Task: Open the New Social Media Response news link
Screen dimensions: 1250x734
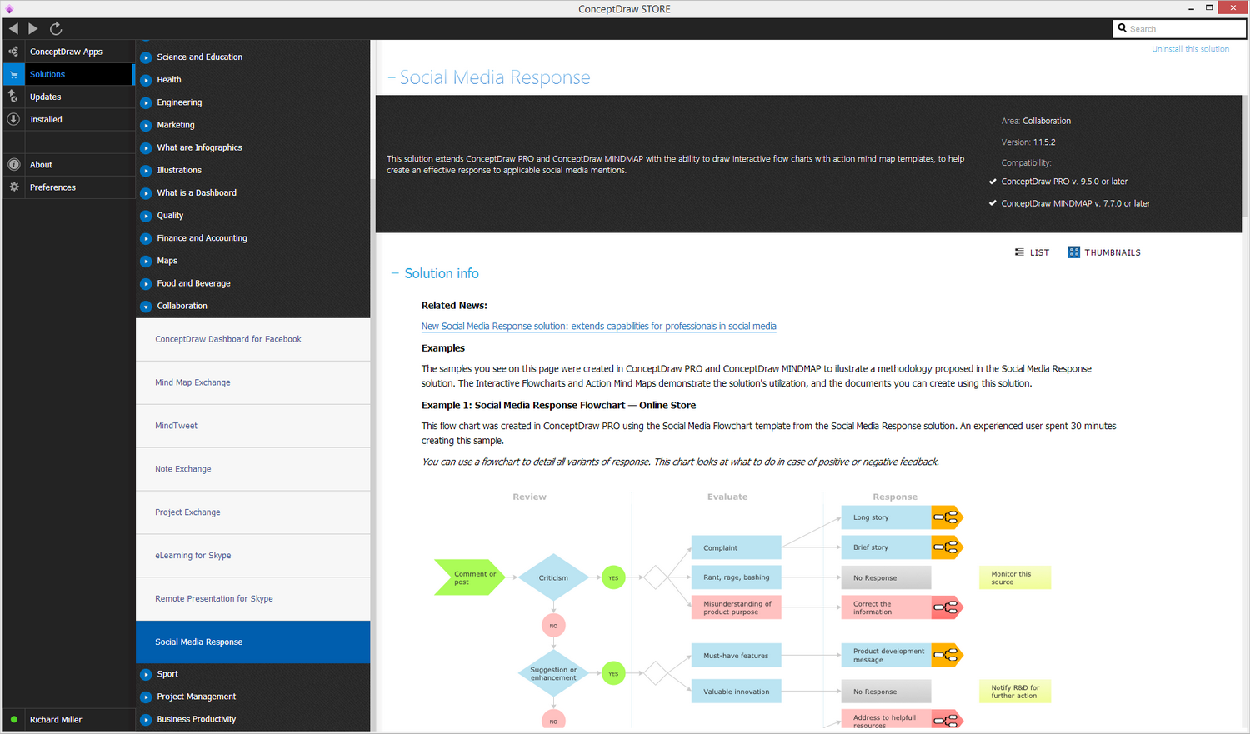Action: point(598,327)
